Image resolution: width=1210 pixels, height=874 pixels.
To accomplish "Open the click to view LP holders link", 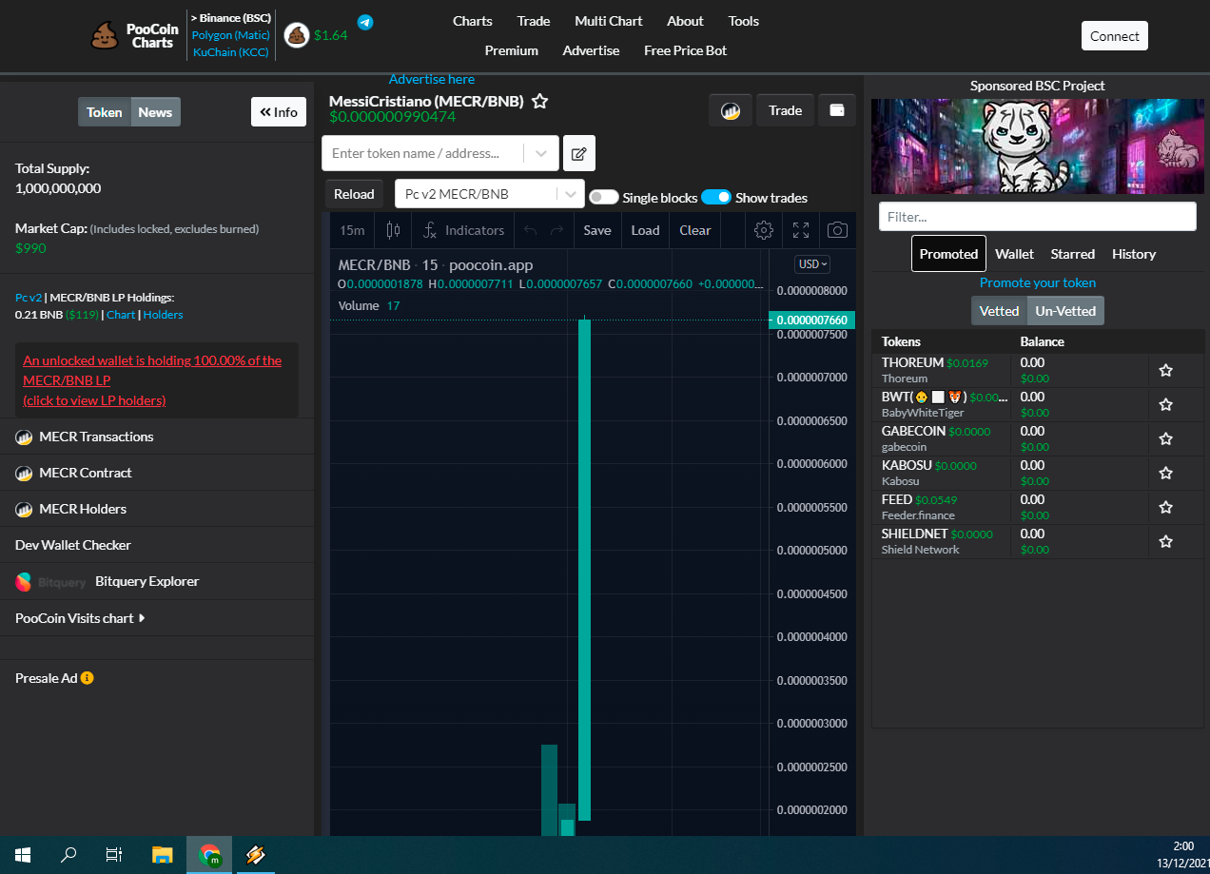I will point(94,400).
